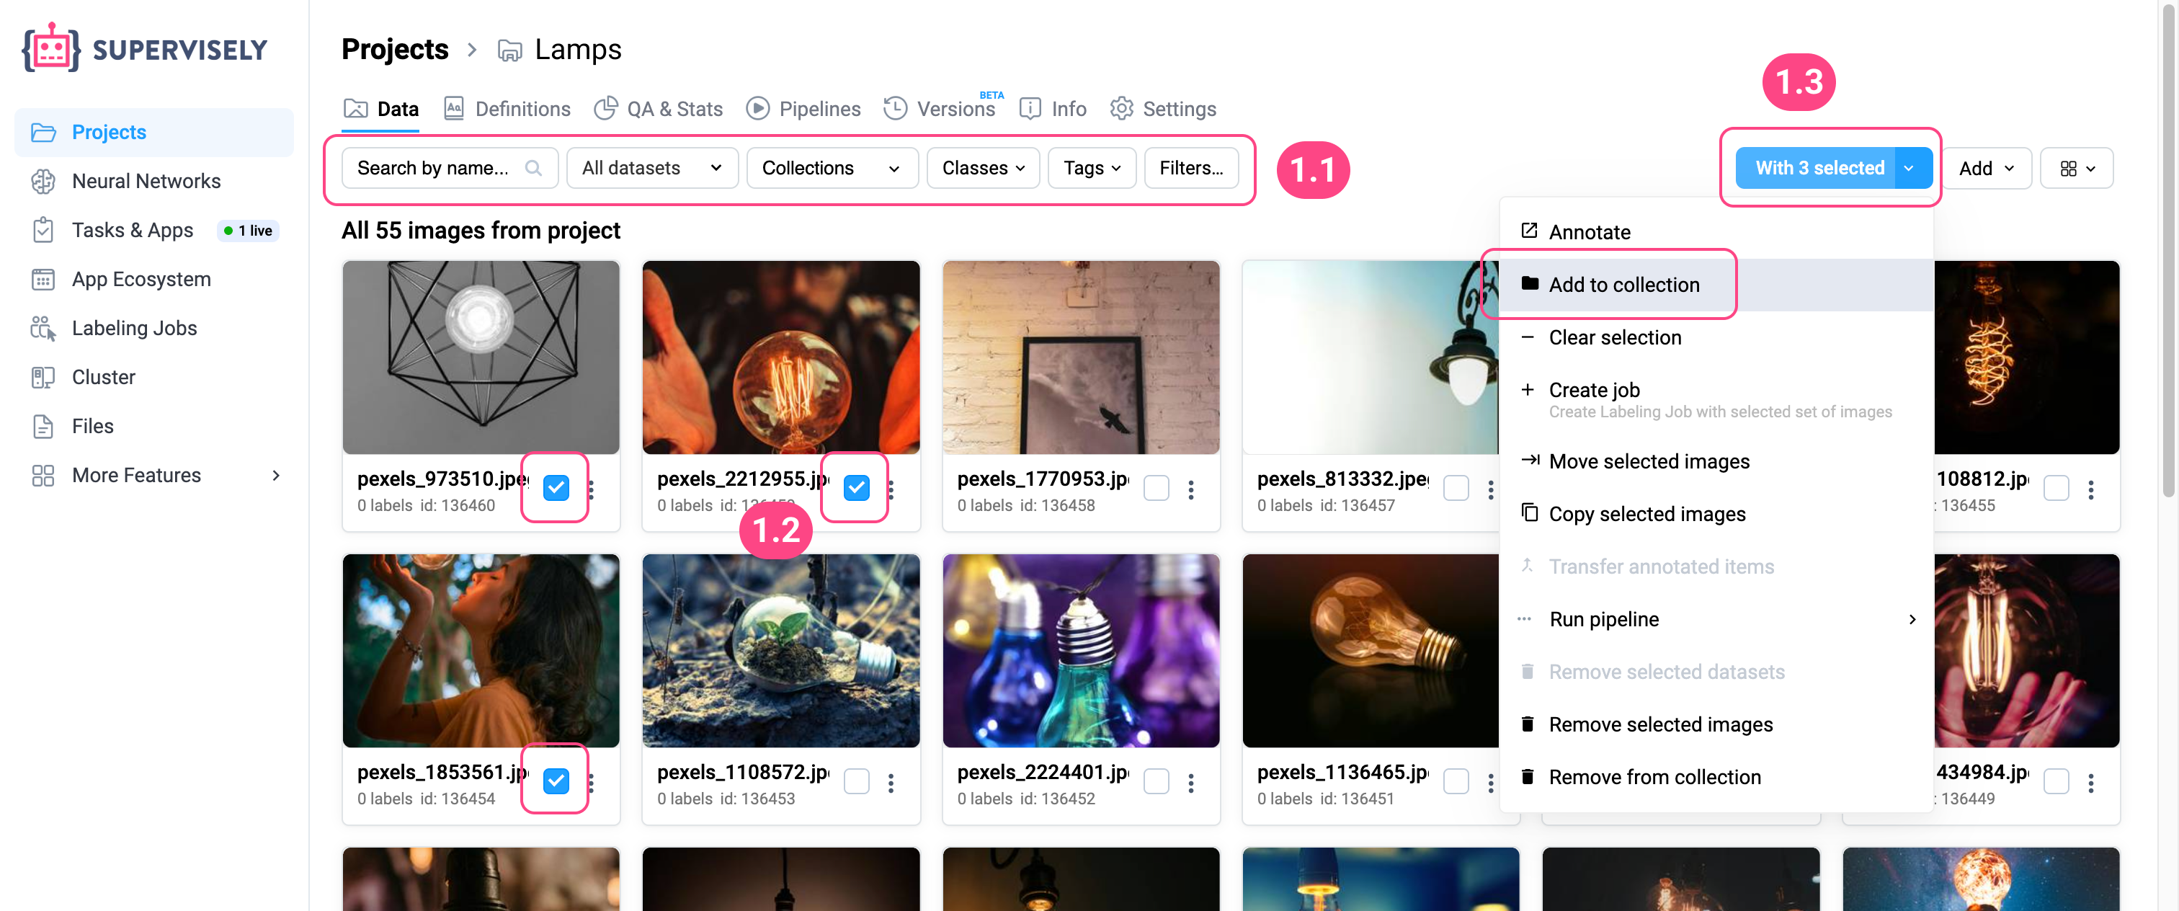Open the QA & Stats tab
The image size is (2179, 911).
pos(659,109)
